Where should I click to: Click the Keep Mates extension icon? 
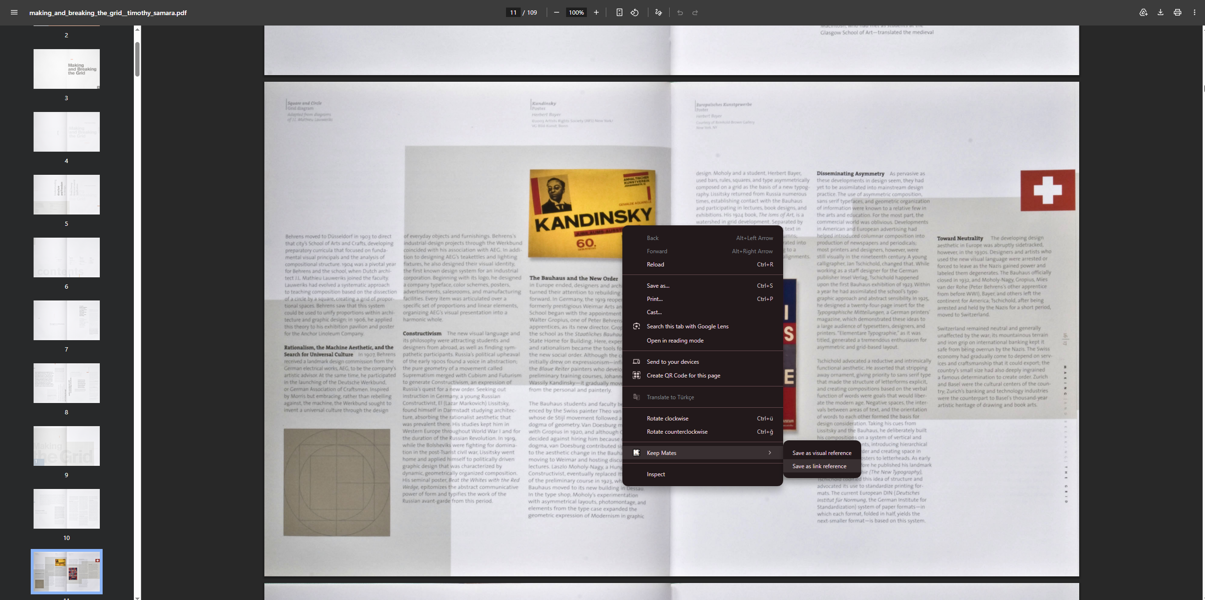click(x=637, y=453)
